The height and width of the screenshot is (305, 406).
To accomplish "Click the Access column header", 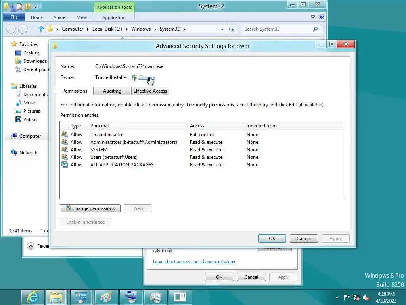I will pos(215,126).
